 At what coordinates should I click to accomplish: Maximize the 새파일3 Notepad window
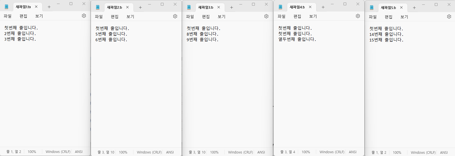coord(253,4)
